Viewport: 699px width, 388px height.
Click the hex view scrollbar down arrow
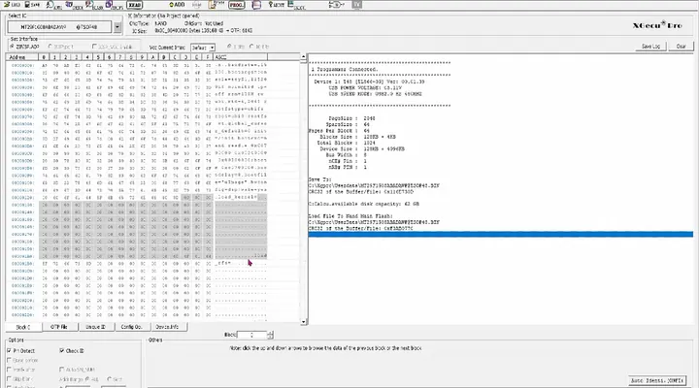(304, 322)
